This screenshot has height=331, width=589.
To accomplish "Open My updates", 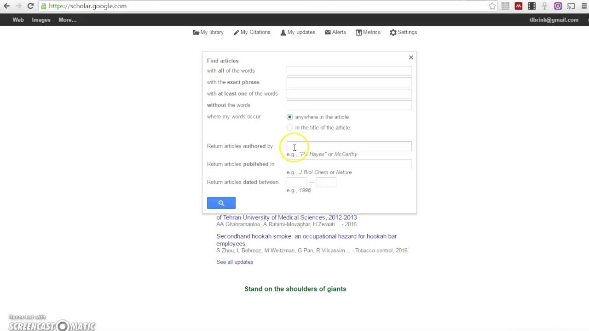I will [x=298, y=32].
